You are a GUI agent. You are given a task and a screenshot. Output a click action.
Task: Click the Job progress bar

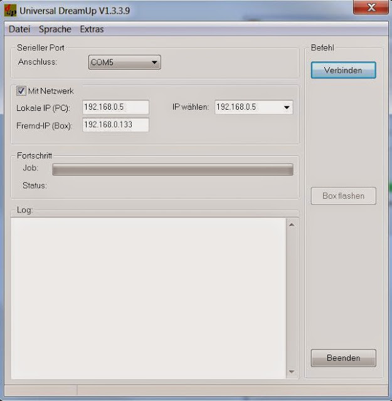172,169
